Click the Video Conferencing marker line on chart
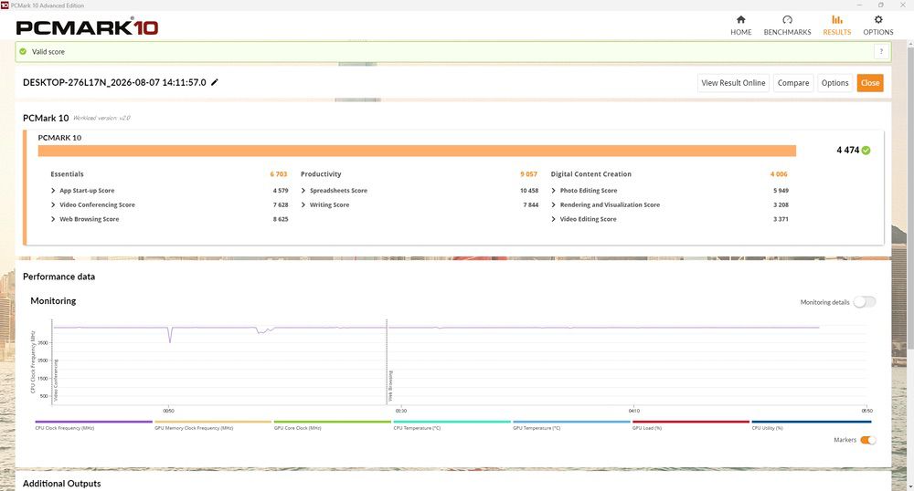The width and height of the screenshot is (914, 491). 52,360
